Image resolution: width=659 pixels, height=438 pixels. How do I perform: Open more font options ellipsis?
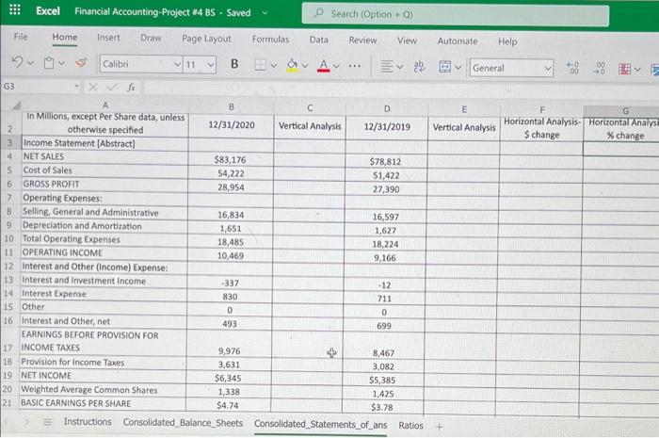click(x=355, y=66)
